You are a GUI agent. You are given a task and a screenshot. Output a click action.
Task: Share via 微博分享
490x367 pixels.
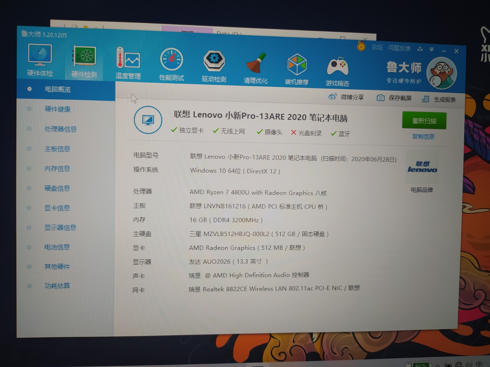coord(346,97)
